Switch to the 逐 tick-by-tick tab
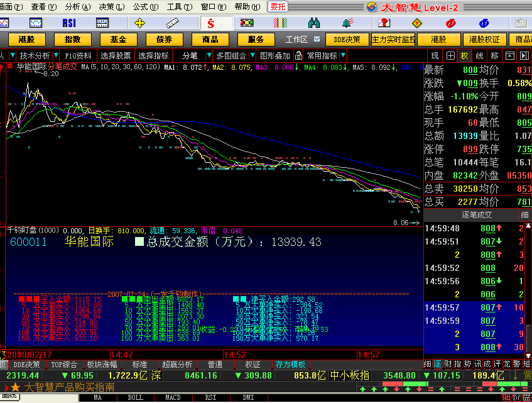The image size is (532, 403). coord(438,364)
